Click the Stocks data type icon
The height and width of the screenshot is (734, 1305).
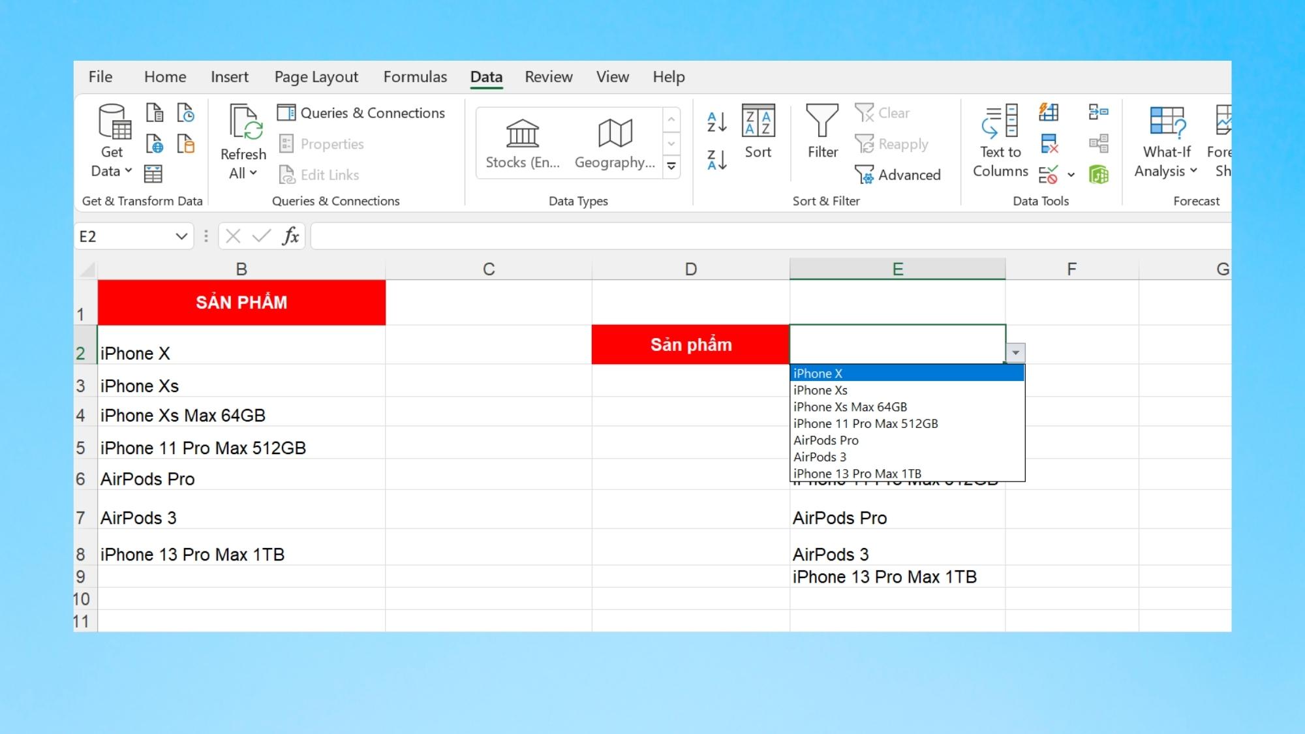pos(523,134)
